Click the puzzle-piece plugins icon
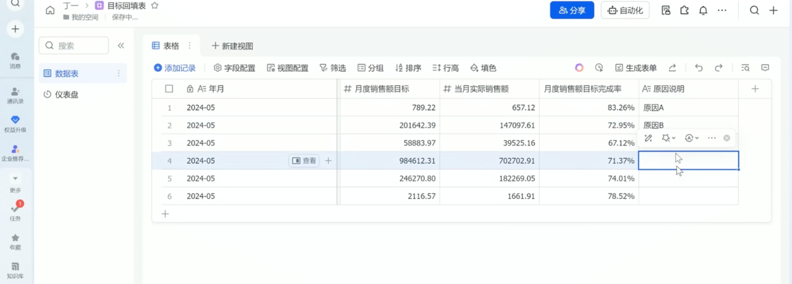Image resolution: width=792 pixels, height=284 pixels. pos(684,11)
